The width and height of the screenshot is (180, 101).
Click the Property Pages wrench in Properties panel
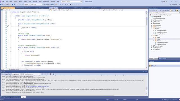point(155,66)
